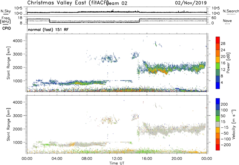Image resolution: width=239 pixels, height=165 pixels.
Task: Click the plot title Christmas Valley East (fitACF)
Action: pyautogui.click(x=68, y=3)
